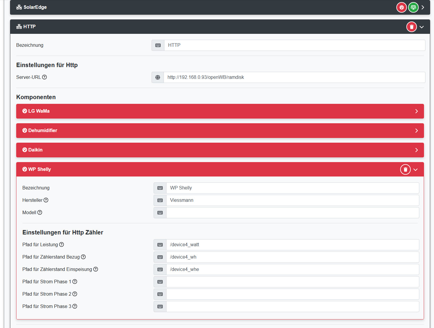Click keyboard icon beside Modell field
The width and height of the screenshot is (434, 328).
point(160,213)
